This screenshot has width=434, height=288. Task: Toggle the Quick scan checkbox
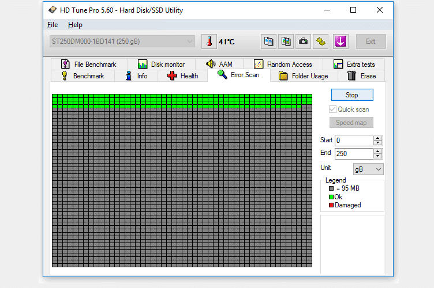[x=332, y=109]
